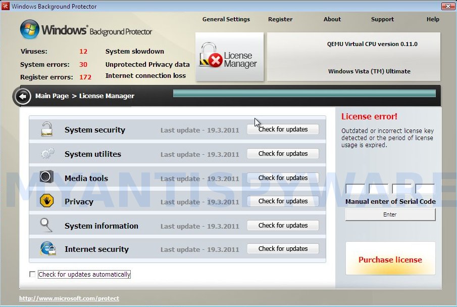Click the title bar application icon
The width and height of the screenshot is (457, 307).
coord(5,6)
